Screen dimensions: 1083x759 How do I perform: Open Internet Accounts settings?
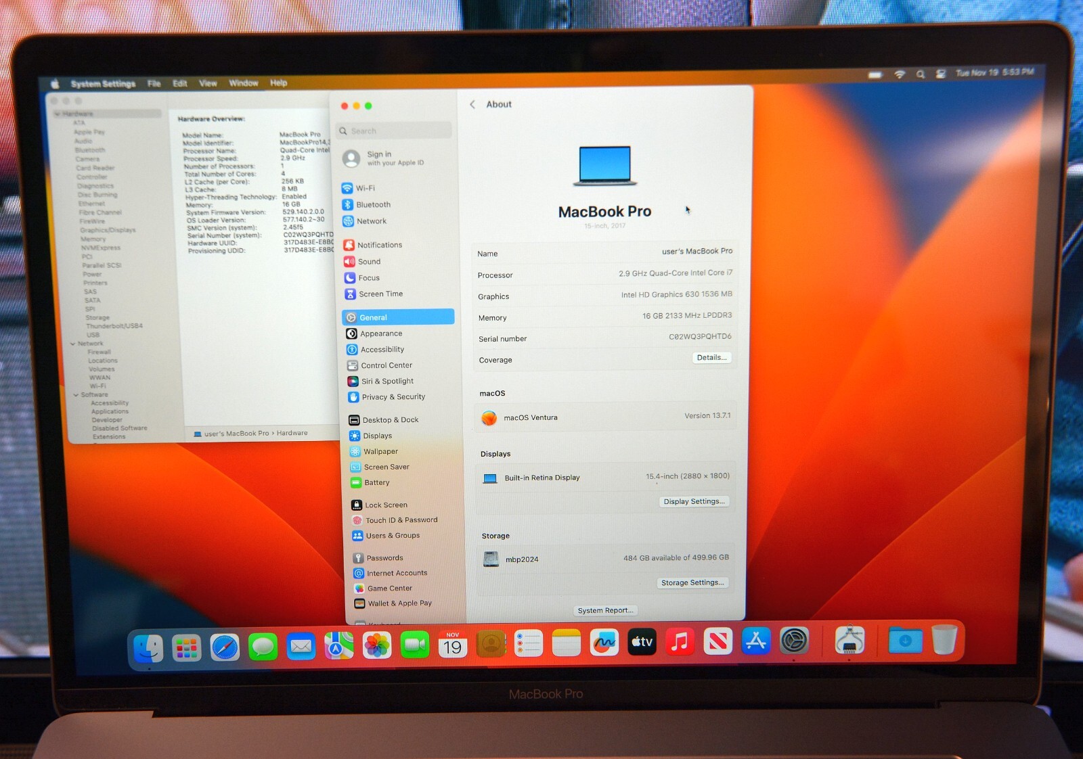click(x=391, y=573)
